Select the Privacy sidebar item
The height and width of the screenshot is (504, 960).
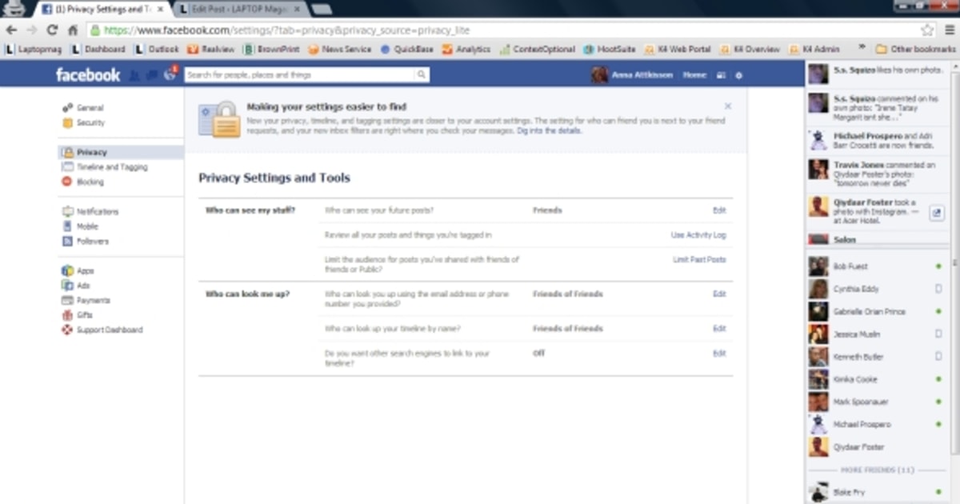90,151
